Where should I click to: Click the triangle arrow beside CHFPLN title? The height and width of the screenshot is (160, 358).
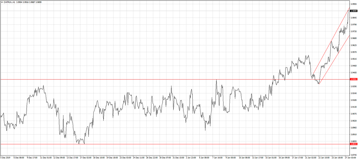pyautogui.click(x=2, y=2)
